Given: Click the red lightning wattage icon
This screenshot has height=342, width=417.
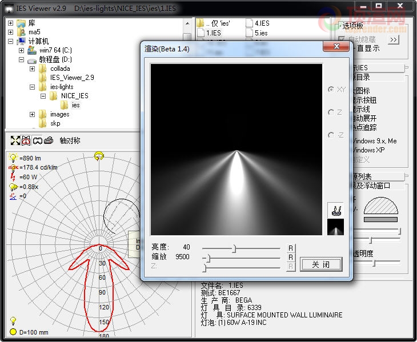Looking at the screenshot, I should point(13,177).
